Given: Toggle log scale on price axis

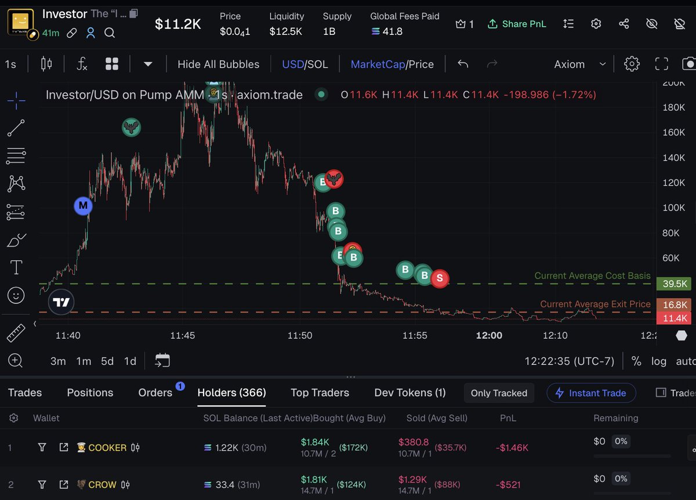Looking at the screenshot, I should coord(658,361).
